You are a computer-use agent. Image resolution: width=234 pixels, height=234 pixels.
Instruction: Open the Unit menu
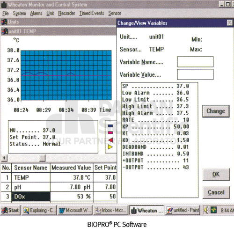50,13
